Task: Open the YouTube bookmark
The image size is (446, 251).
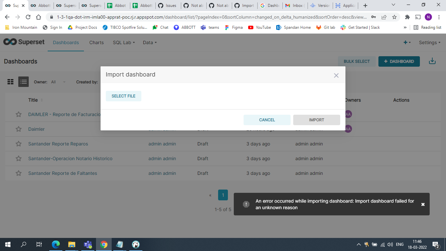Action: 260,27
